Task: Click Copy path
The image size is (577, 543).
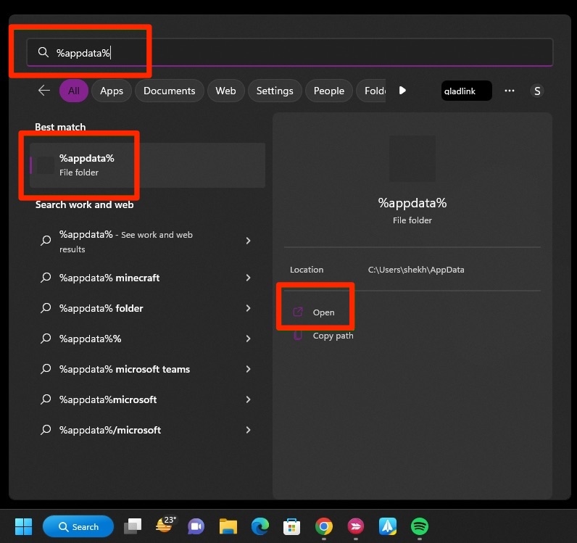Action: click(333, 336)
